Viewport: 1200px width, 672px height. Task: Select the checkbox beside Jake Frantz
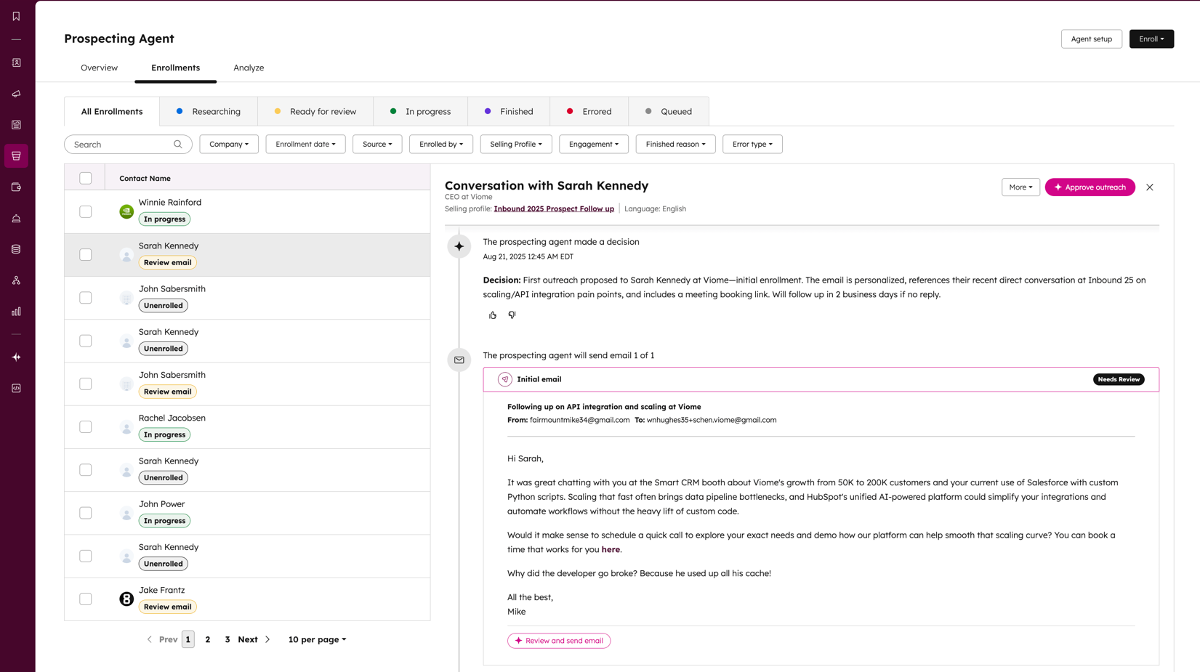click(86, 599)
